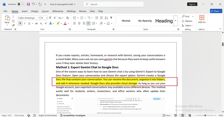This screenshot has height=117, width=224.
Task: Click the Share button
Action: 216,11
